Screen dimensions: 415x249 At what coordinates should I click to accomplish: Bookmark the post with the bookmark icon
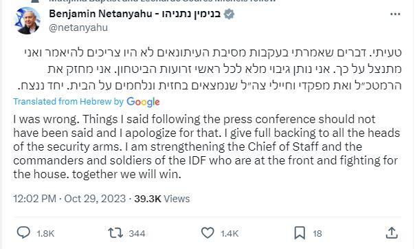(300, 233)
